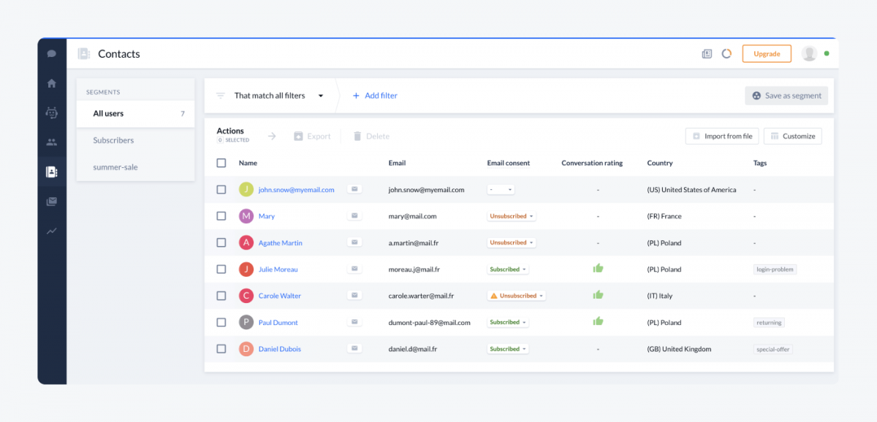Click the news icon in top bar
This screenshot has width=877, height=422.
point(707,54)
